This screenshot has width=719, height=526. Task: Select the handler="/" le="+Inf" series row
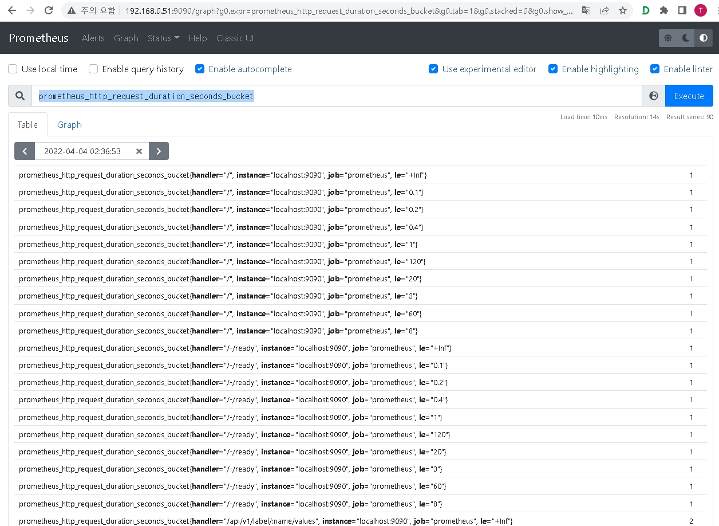pos(361,175)
